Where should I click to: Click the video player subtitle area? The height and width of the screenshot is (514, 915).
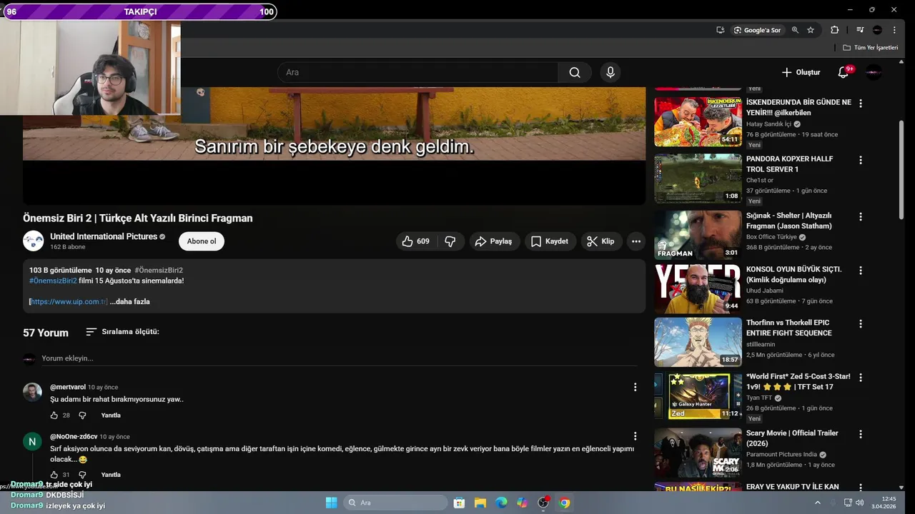pos(334,147)
